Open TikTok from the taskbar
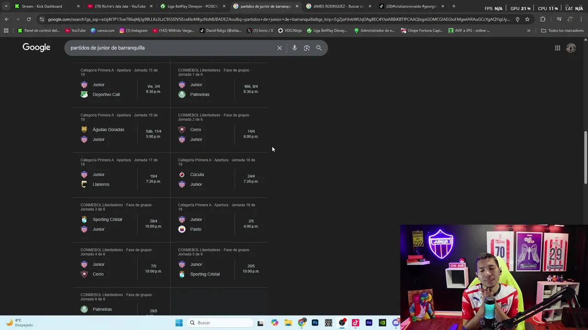This screenshot has height=330, width=588. [356, 323]
